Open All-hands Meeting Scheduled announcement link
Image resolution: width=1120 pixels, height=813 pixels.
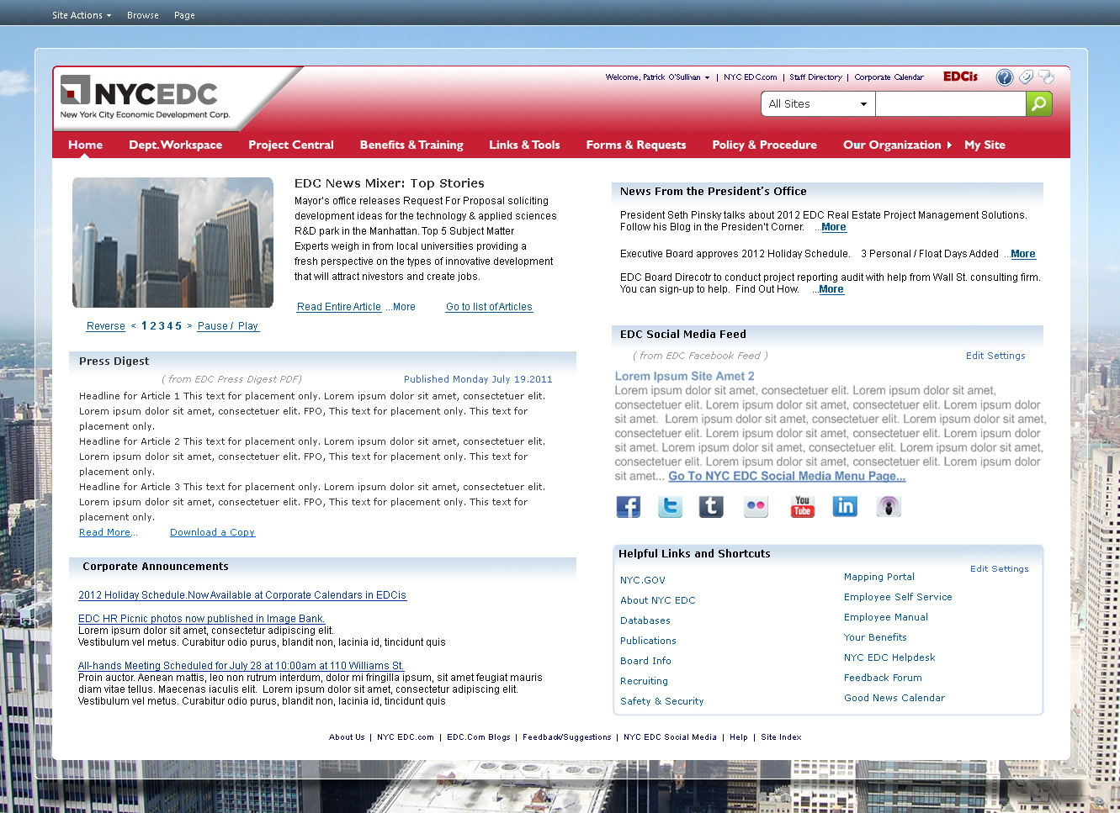click(x=241, y=666)
